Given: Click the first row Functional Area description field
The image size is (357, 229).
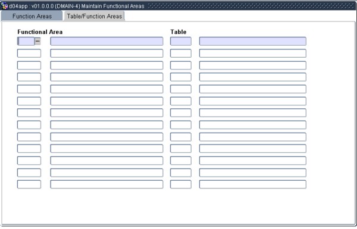Looking at the screenshot, I should tap(107, 41).
